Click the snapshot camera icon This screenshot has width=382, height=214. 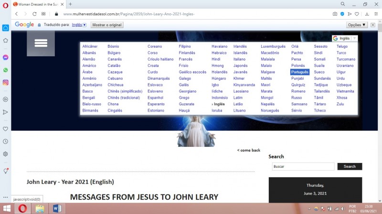[x=335, y=14]
